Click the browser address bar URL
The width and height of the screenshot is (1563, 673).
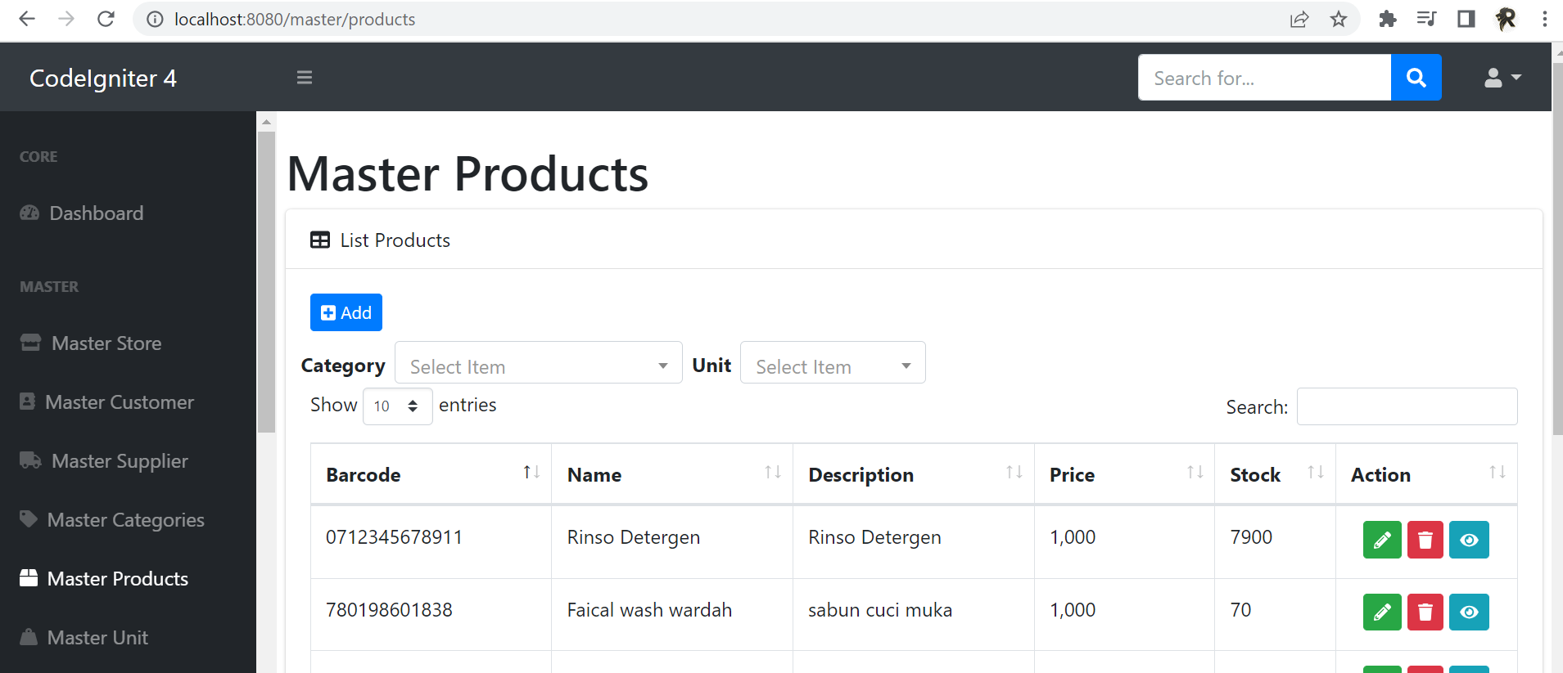(295, 19)
